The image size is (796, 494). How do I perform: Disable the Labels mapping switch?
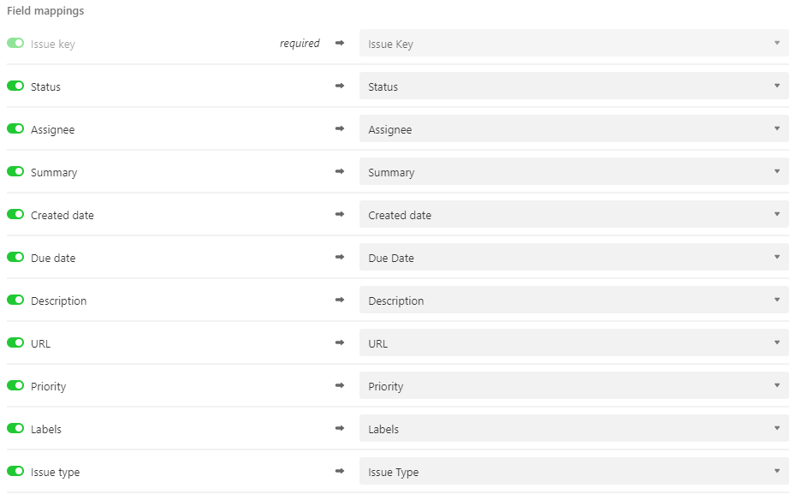pos(15,428)
